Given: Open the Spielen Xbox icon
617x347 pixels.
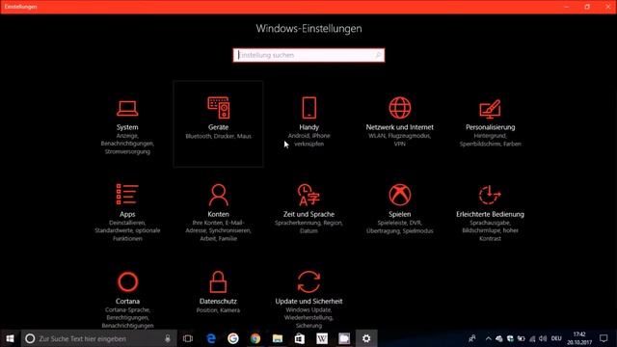Looking at the screenshot, I should 400,195.
